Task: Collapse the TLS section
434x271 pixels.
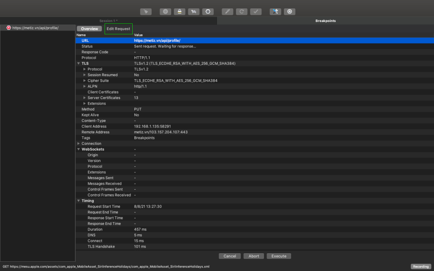Action: [78, 64]
